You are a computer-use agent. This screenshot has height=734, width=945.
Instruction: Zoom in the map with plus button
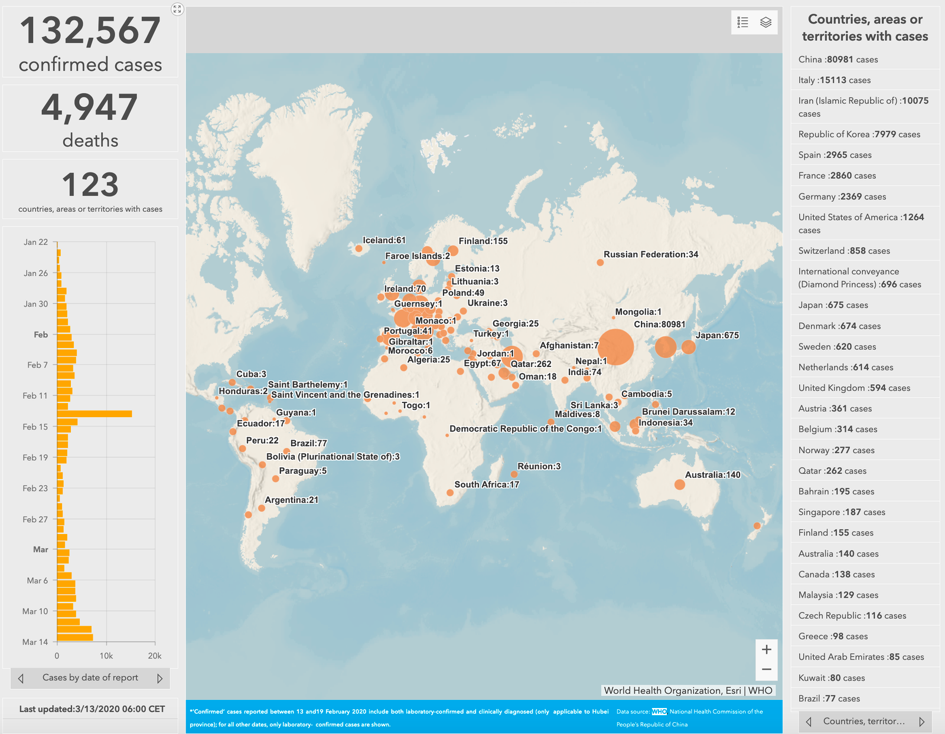[x=766, y=650]
